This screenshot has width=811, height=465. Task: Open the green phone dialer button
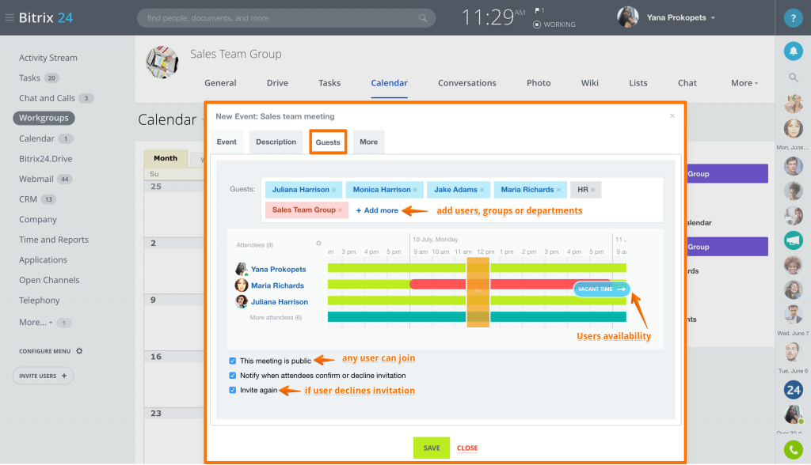pos(793,449)
